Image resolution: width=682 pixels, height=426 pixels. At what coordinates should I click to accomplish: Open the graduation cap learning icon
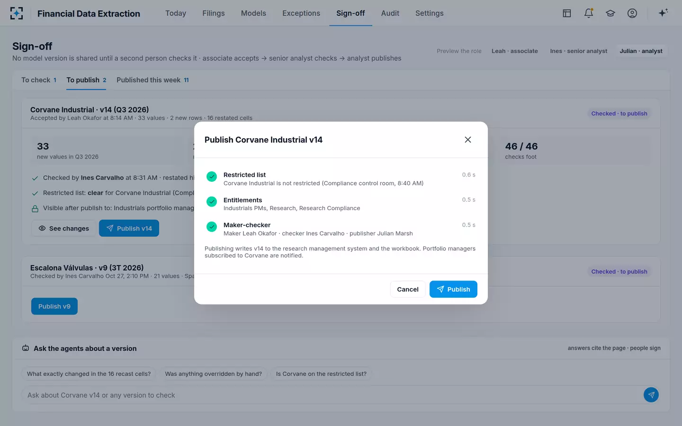click(x=610, y=13)
